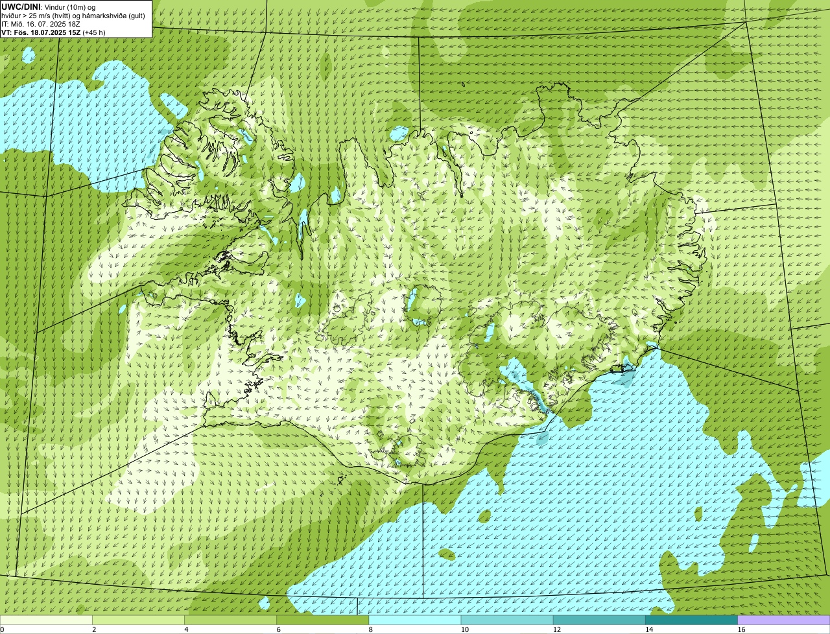Click the 4–6 m/s green legend swatch
Screen dimensions: 830x634
230,620
